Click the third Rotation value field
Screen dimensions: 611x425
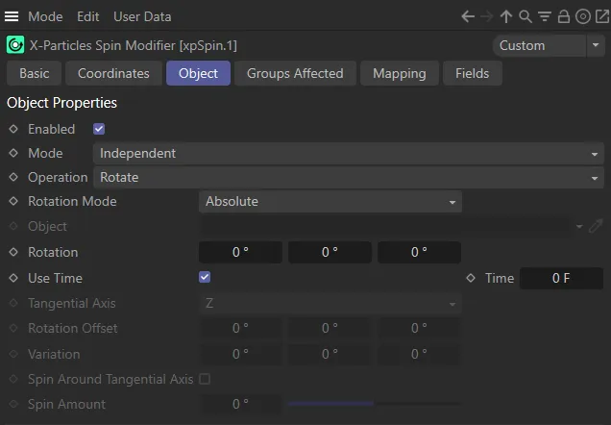point(419,252)
